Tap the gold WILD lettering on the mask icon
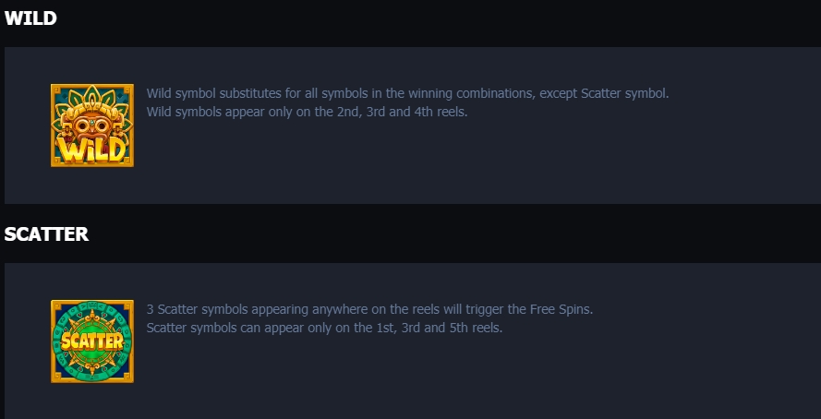The width and height of the screenshot is (821, 419). tap(92, 150)
